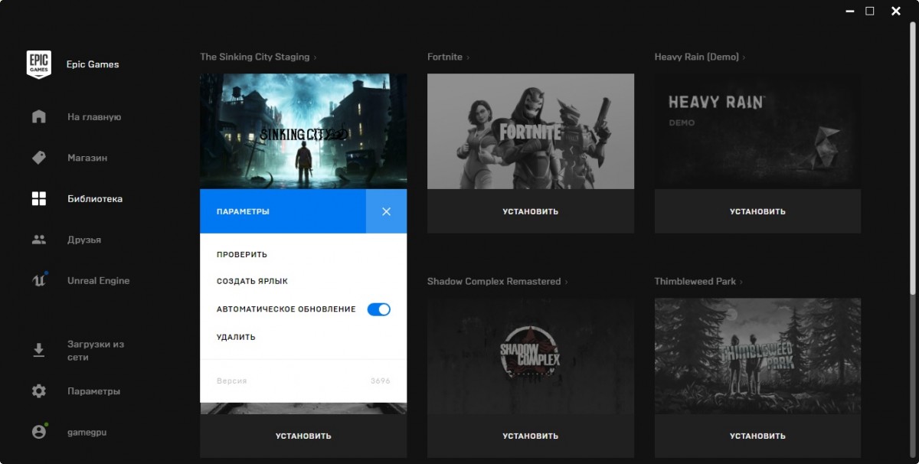The height and width of the screenshot is (464, 919).
Task: Minimize the Epic Games launcher window
Action: click(850, 11)
